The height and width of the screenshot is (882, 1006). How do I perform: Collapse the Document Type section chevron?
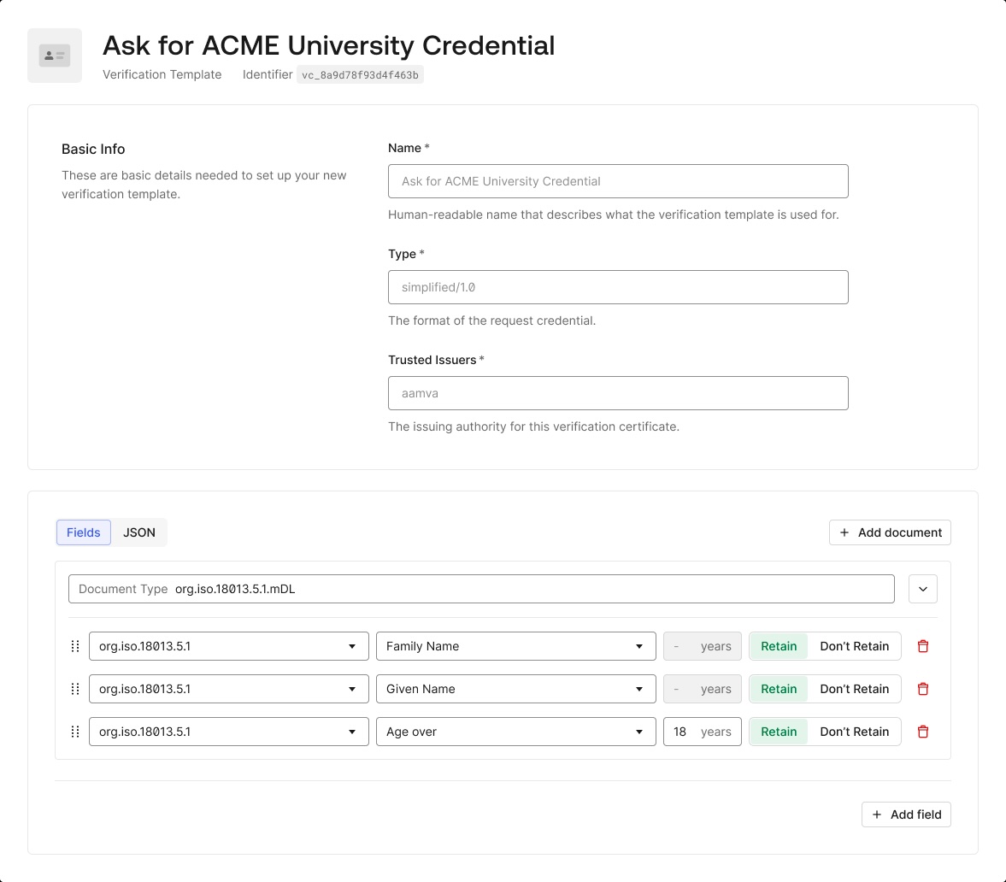pos(923,589)
